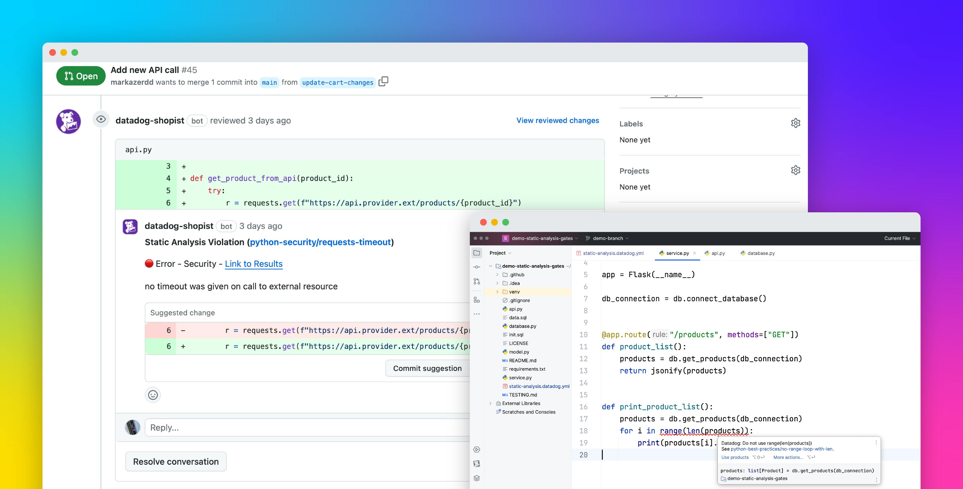963x489 pixels.
Task: Apply the Use products quick fix
Action: point(735,457)
